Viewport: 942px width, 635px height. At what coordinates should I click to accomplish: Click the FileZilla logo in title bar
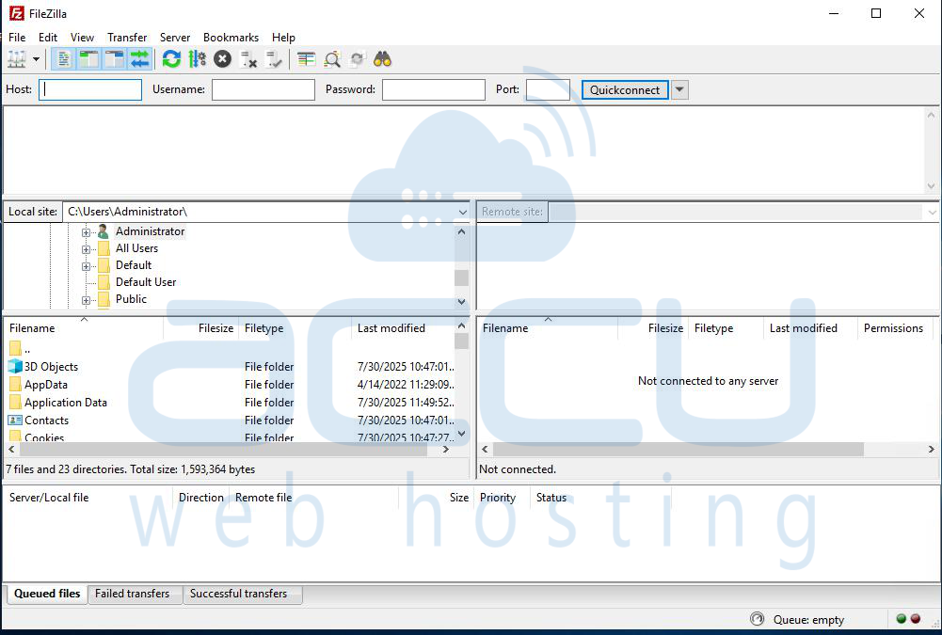16,13
